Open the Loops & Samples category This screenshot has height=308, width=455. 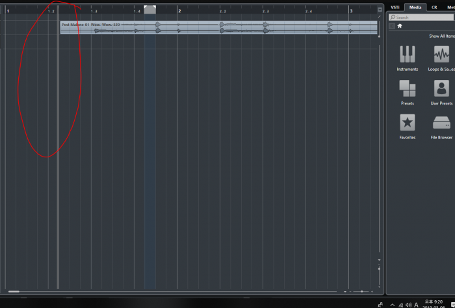coord(441,58)
